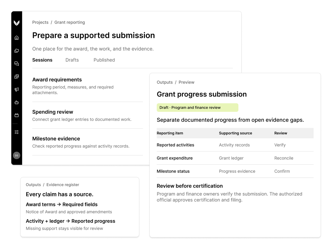Click the Preview breadcrumb
This screenshot has width=332, height=249.
[186, 82]
